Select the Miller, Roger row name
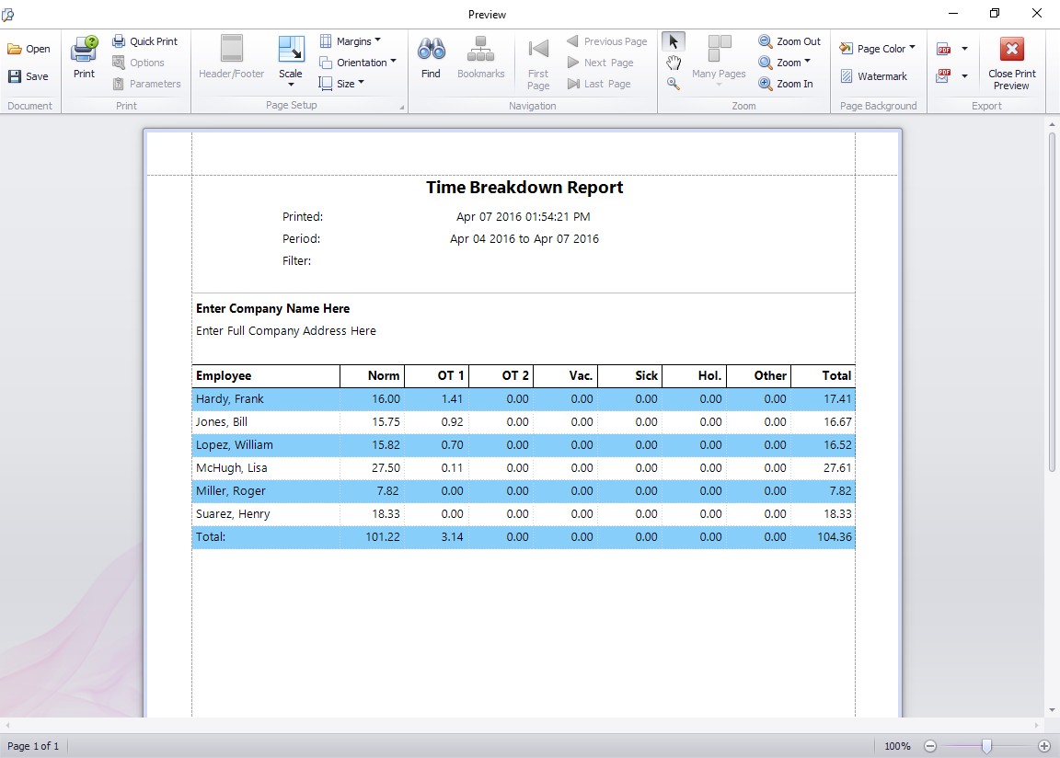Viewport: 1060px width, 758px height. tap(231, 490)
